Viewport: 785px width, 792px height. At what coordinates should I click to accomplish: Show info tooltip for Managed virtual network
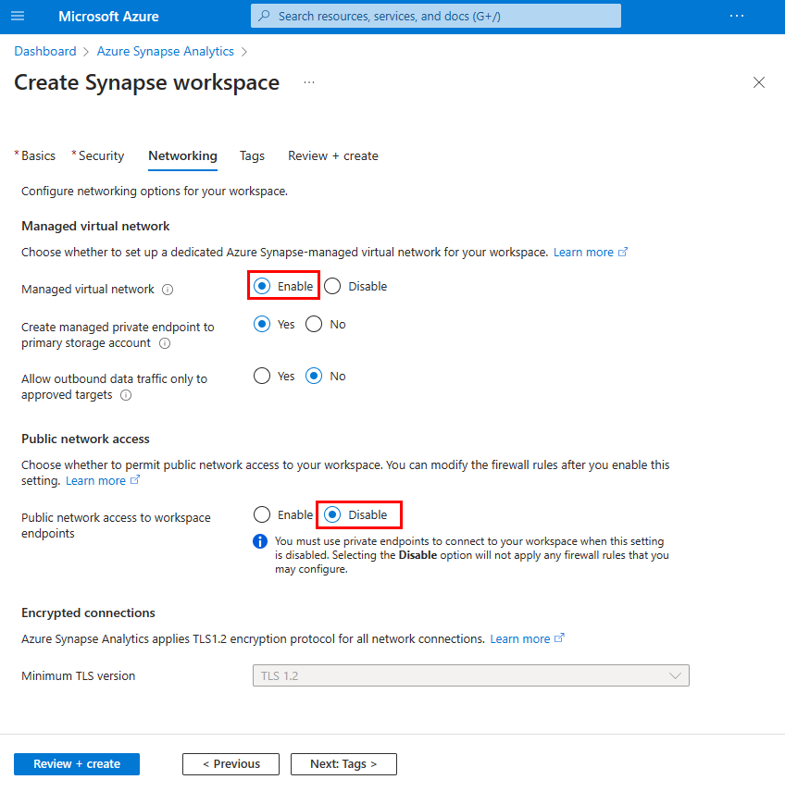(168, 290)
